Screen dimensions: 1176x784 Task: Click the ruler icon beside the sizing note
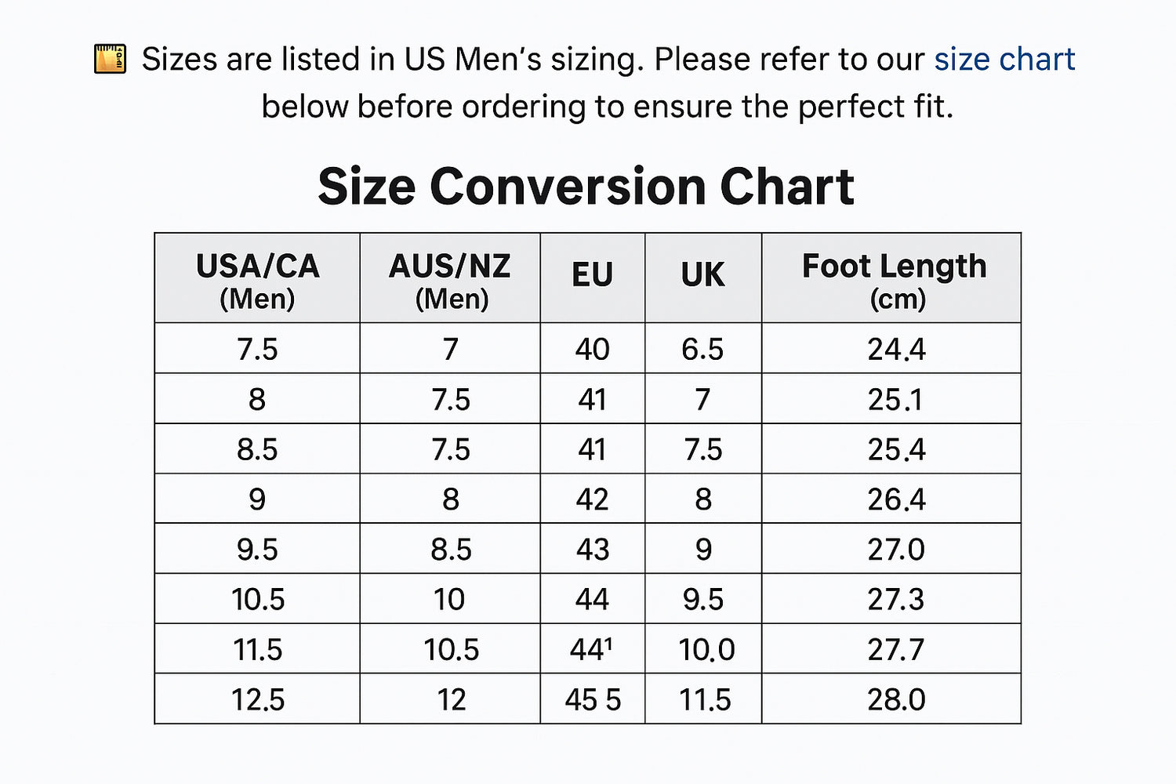point(110,59)
